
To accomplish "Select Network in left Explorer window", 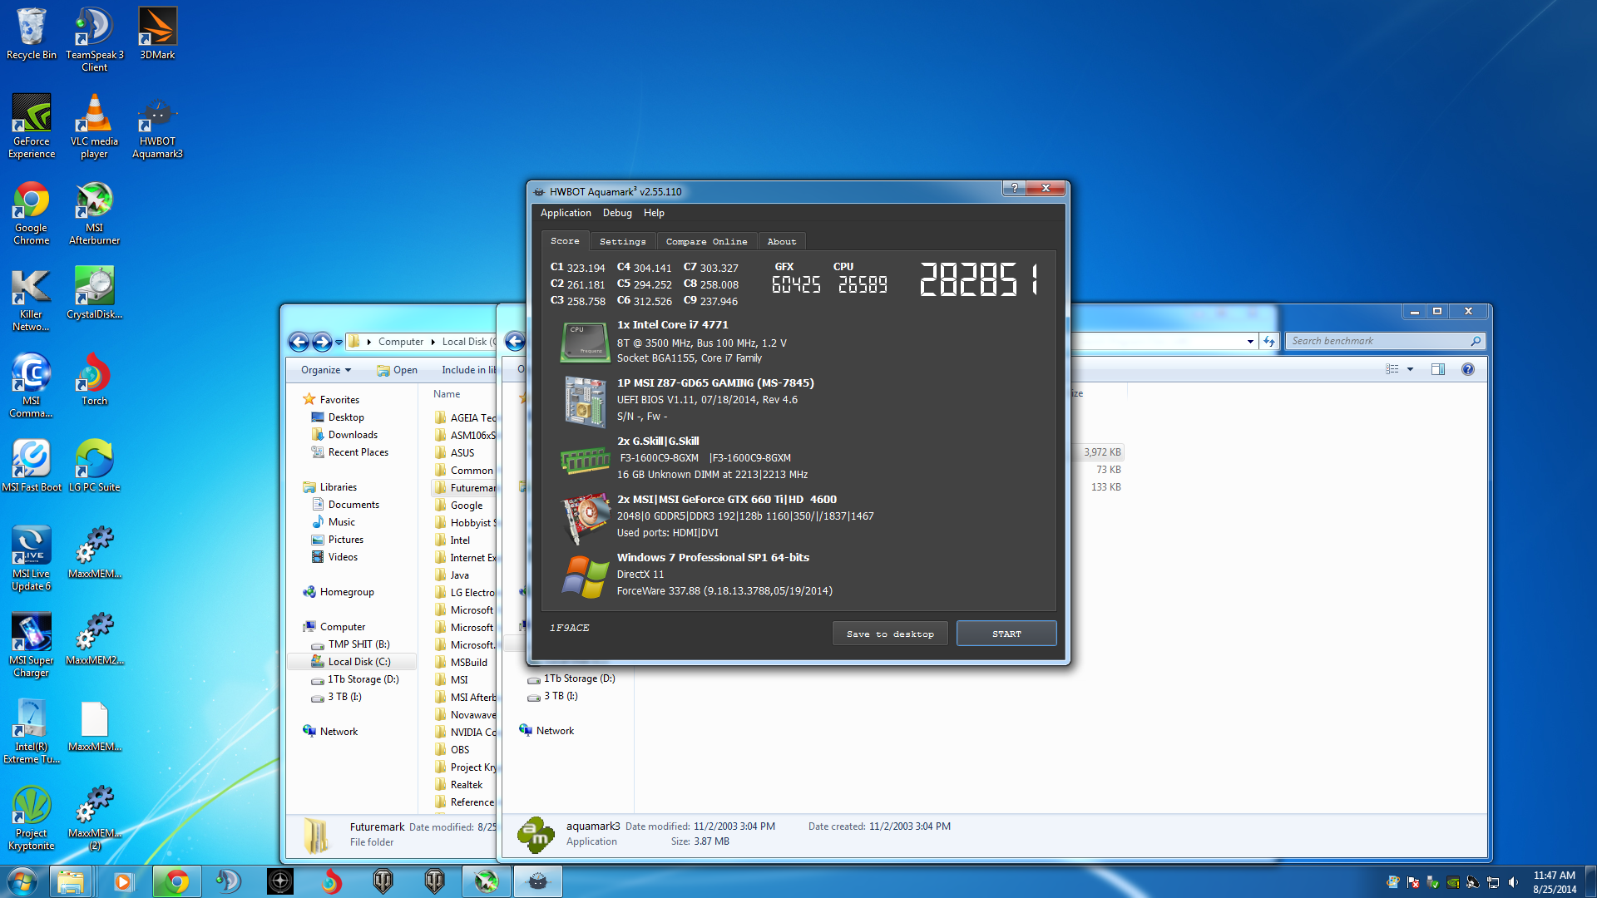I will (x=339, y=732).
